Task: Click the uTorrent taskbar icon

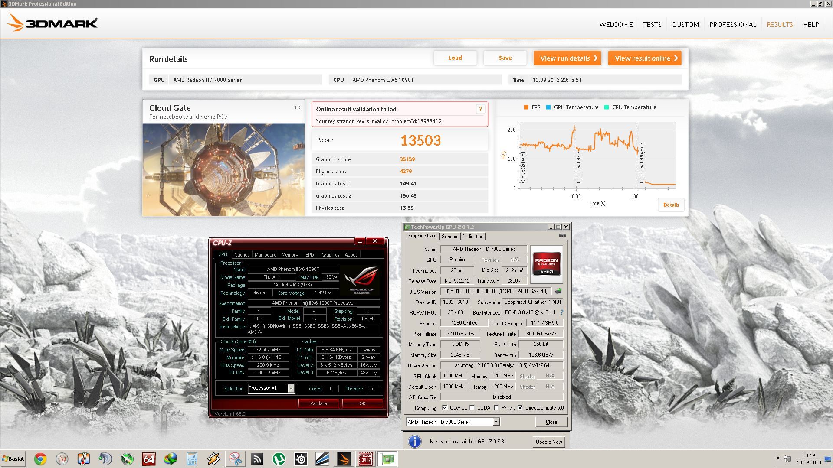Action: coord(279,459)
